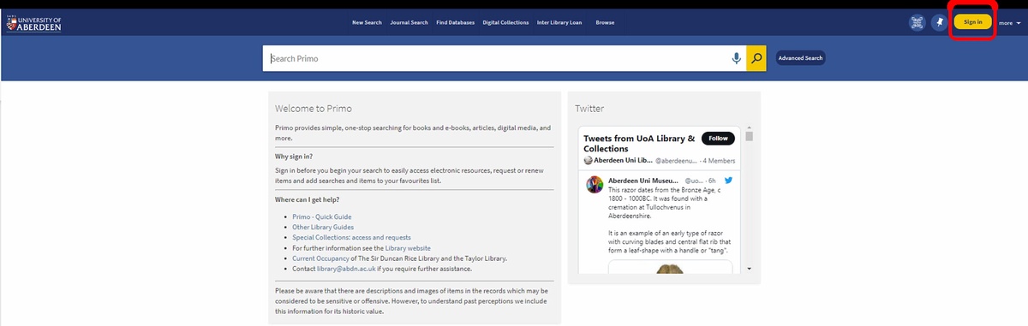Open Special Collections: access and requests link
Viewport: 1028px width, 326px height.
(351, 237)
